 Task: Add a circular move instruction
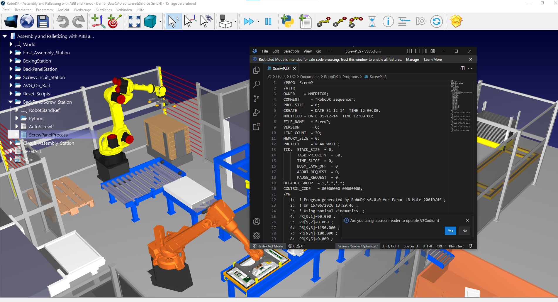click(356, 21)
